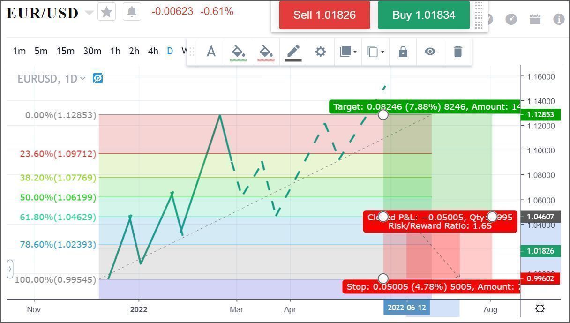Click the price alert bell icon
The height and width of the screenshot is (323, 570).
click(x=132, y=12)
